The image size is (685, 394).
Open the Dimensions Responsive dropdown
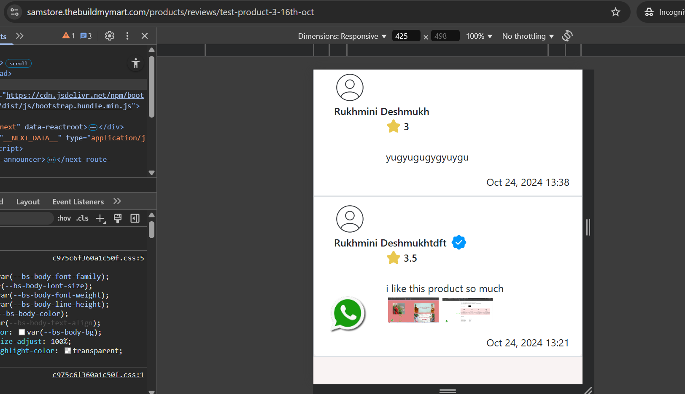click(342, 36)
